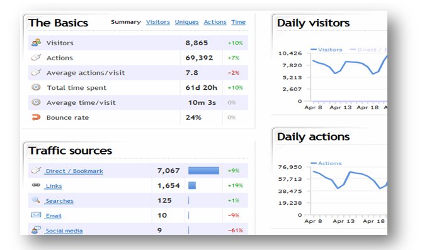The width and height of the screenshot is (422, 250).
Task: Toggle the Actions series in Daily actions legend
Action: coord(326,163)
